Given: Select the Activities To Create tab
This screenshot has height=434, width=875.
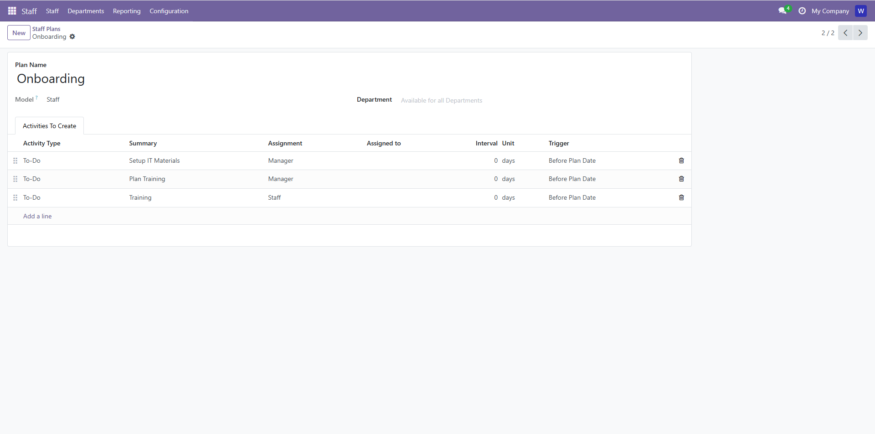Looking at the screenshot, I should point(49,126).
